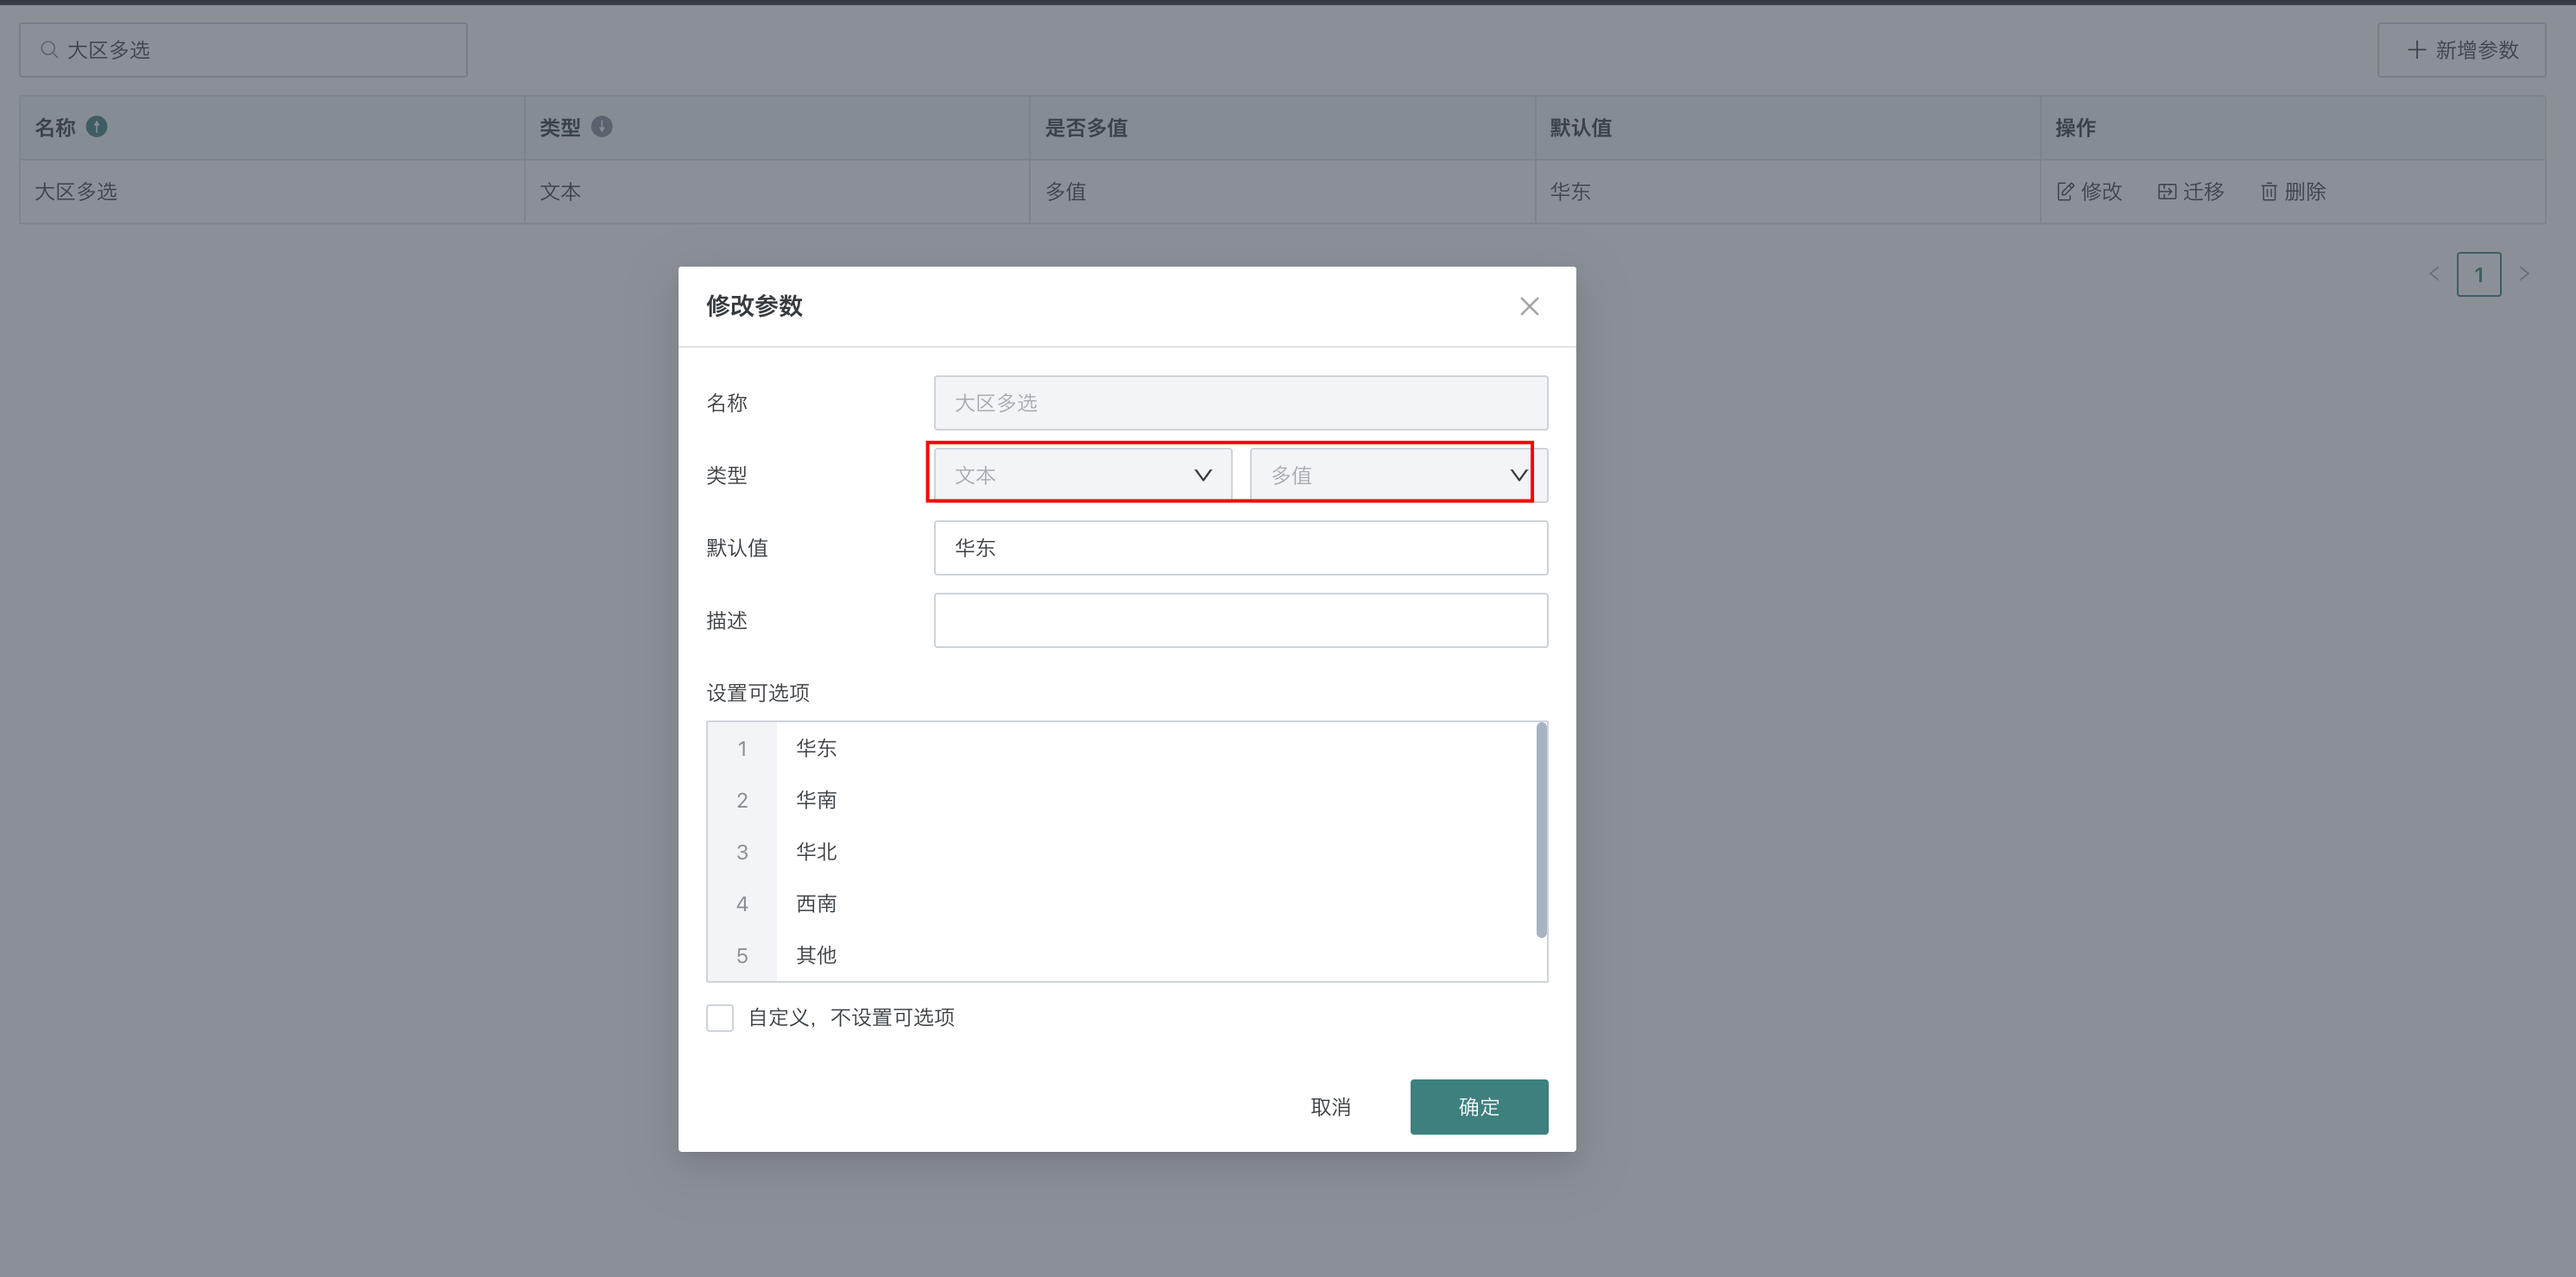Click the 类型 column sort icon
This screenshot has height=1277, width=2576.
pos(602,127)
